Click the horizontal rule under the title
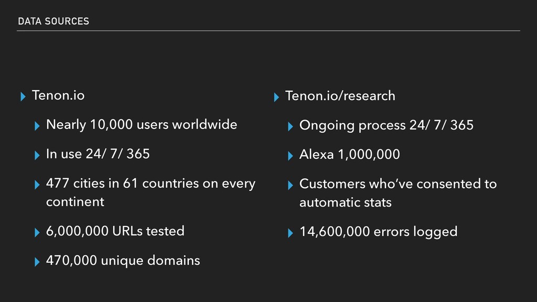Image resolution: width=537 pixels, height=302 pixels. pos(268,31)
